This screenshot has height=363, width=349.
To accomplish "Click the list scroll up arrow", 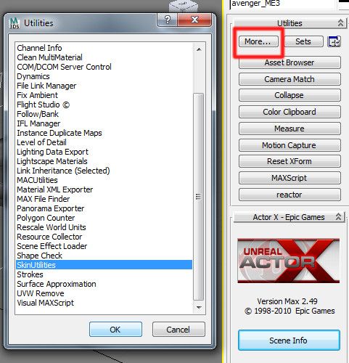I will [199, 49].
